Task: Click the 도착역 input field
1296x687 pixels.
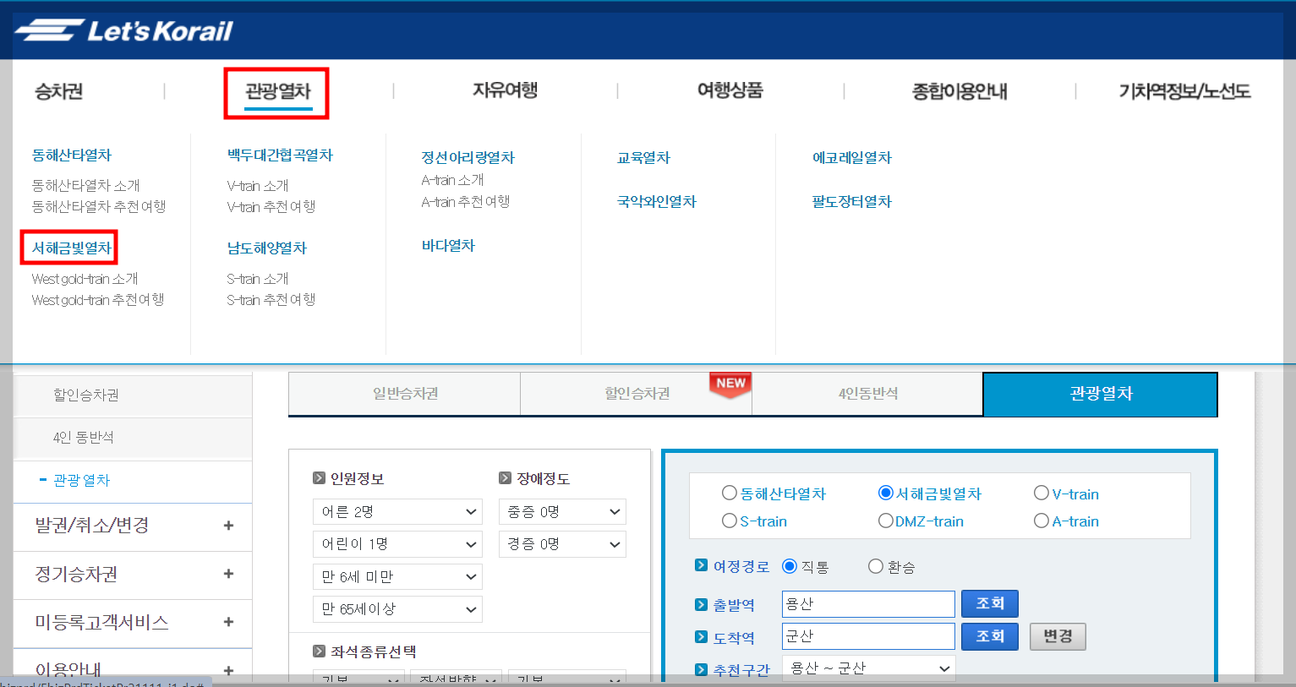Action: tap(868, 636)
